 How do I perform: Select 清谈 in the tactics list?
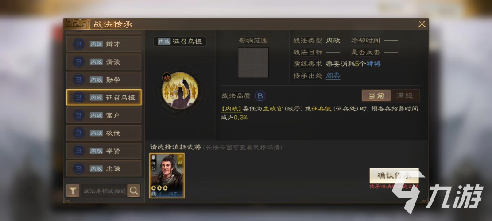click(104, 62)
